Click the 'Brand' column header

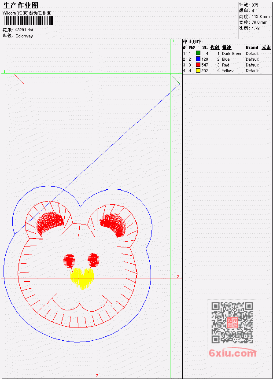[252, 48]
